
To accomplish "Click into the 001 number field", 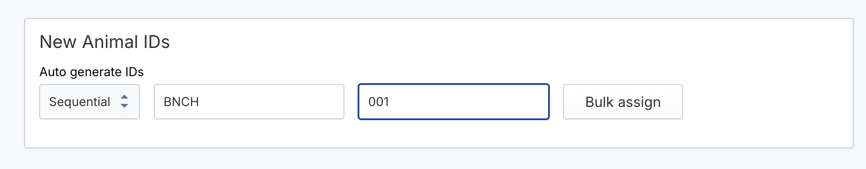I will point(454,102).
